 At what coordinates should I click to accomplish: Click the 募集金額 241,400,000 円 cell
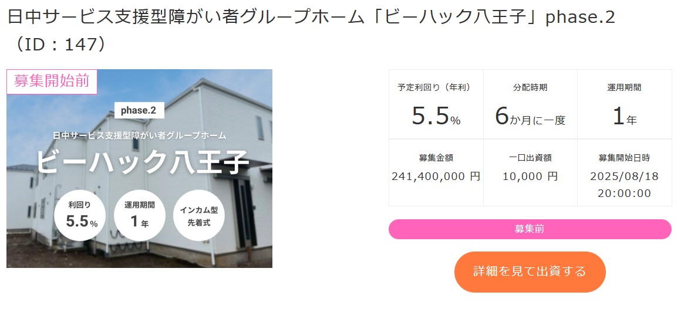click(x=436, y=172)
